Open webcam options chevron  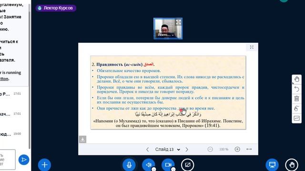pos(173,169)
